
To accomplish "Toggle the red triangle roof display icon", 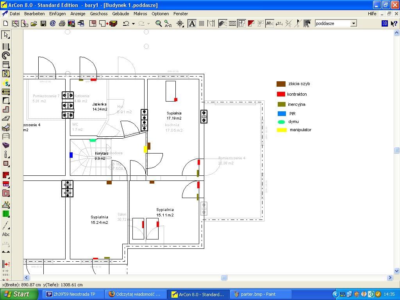I will [251, 23].
